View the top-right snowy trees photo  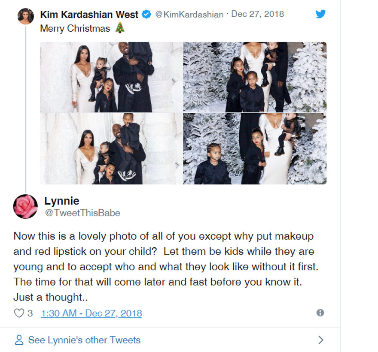255,77
